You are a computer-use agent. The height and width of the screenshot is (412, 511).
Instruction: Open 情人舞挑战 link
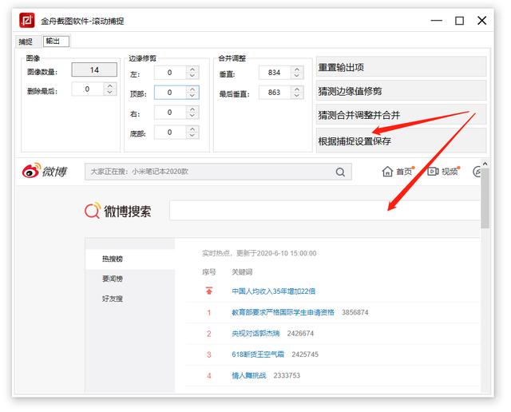[x=249, y=375]
